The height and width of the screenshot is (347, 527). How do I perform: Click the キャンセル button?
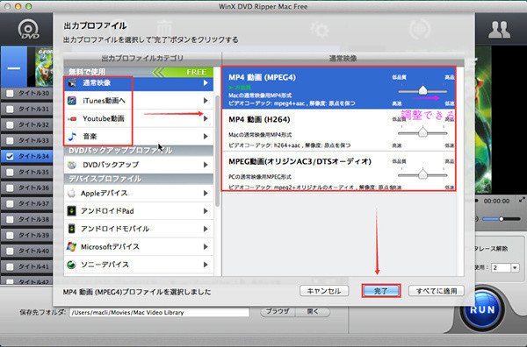coord(324,291)
